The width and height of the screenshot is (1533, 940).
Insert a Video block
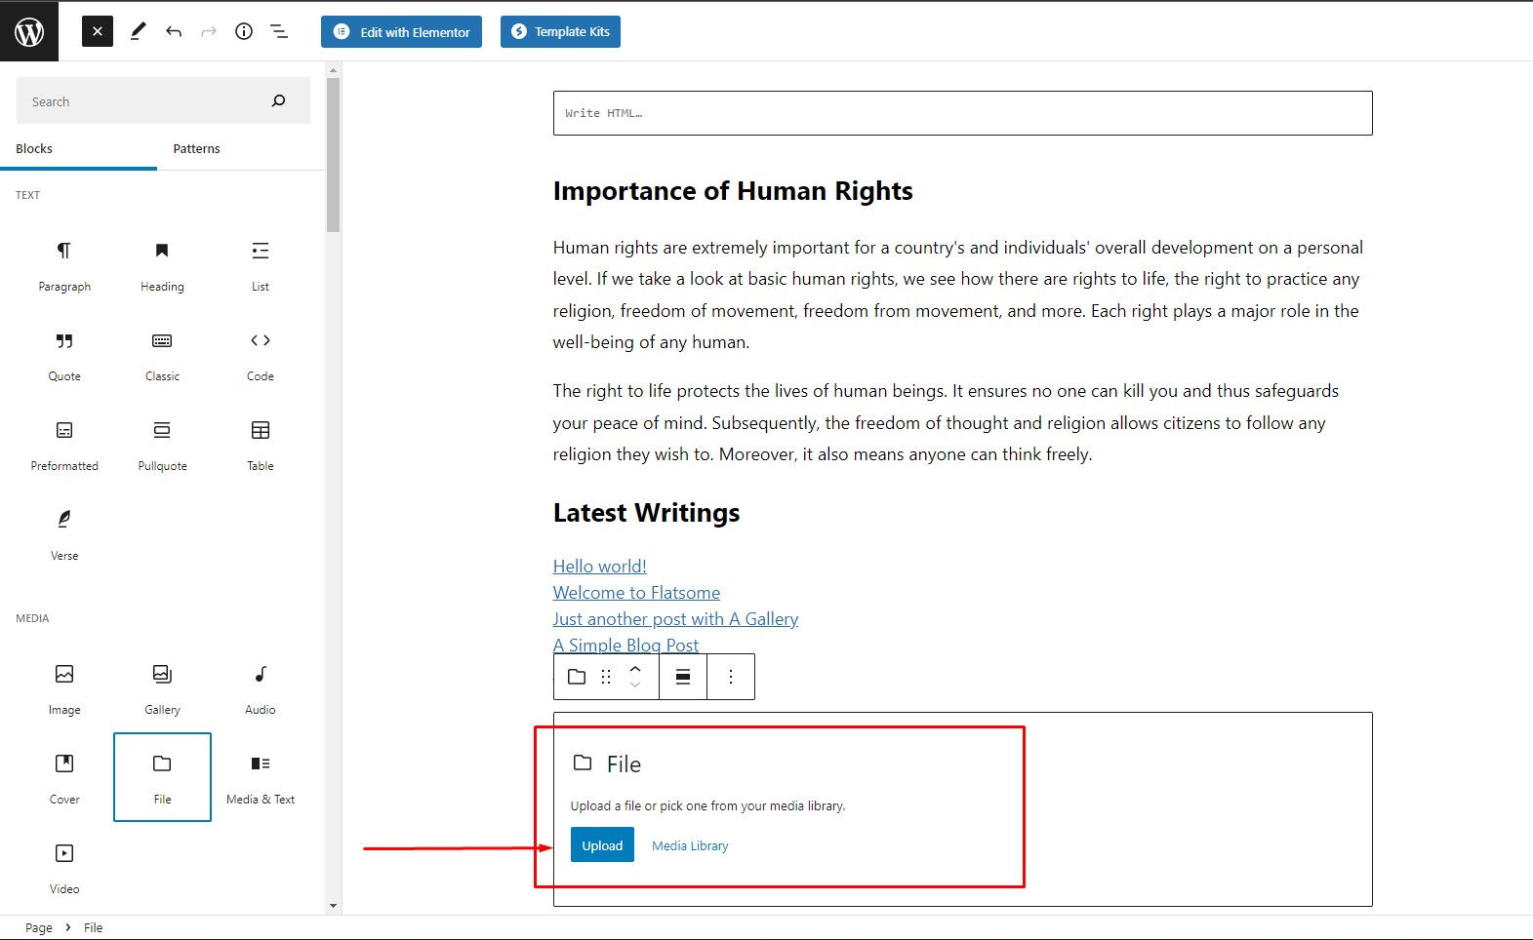point(64,868)
